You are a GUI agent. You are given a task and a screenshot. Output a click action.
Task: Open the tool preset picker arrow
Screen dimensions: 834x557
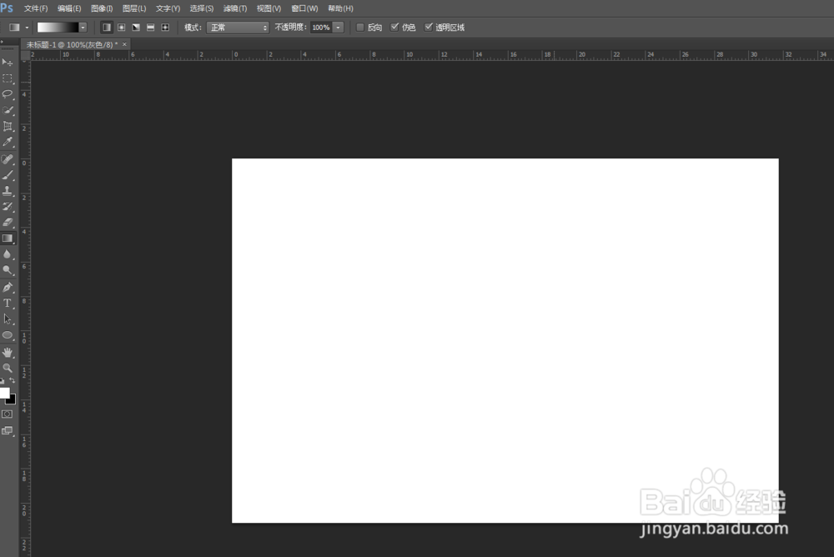click(27, 28)
